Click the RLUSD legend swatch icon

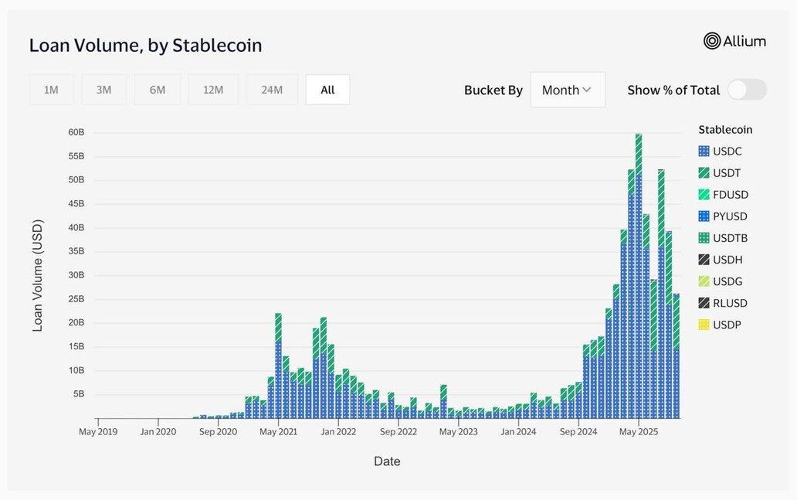click(704, 303)
